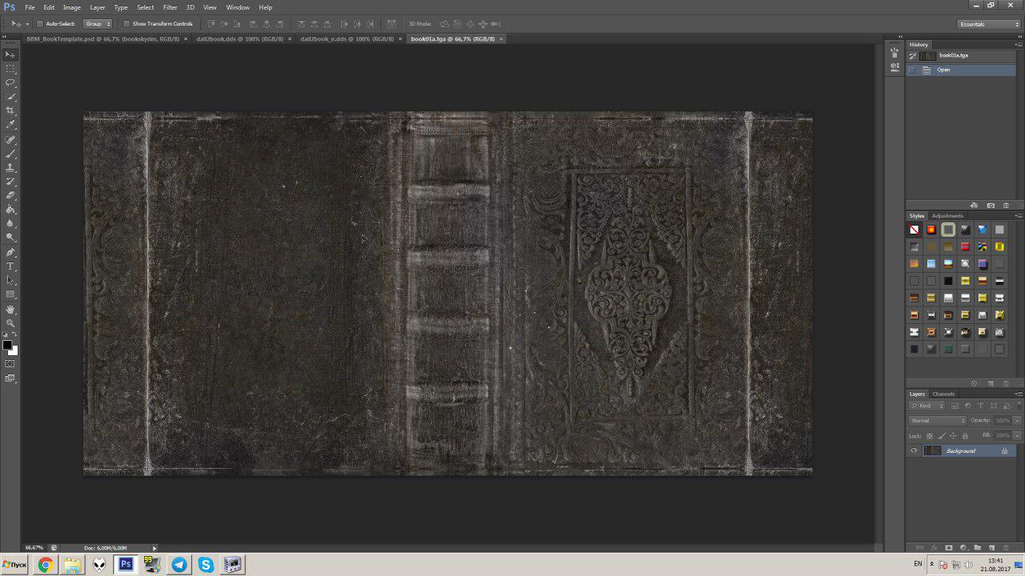Open the Essentials workspace dropdown
The width and height of the screenshot is (1025, 576).
pyautogui.click(x=990, y=24)
